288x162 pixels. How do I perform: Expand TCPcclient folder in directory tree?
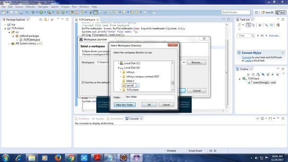pyautogui.click(x=121, y=90)
